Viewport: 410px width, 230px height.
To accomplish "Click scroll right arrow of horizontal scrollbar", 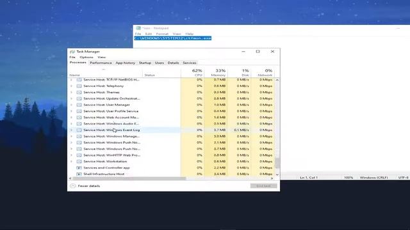I will pyautogui.click(x=272, y=179).
